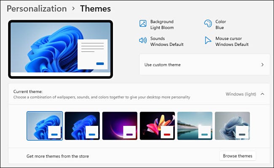Click the Themes breadcrumb heading
This screenshot has height=168, width=274.
click(95, 8)
